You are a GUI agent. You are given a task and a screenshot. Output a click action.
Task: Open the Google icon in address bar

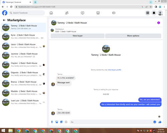(x=142, y=7)
